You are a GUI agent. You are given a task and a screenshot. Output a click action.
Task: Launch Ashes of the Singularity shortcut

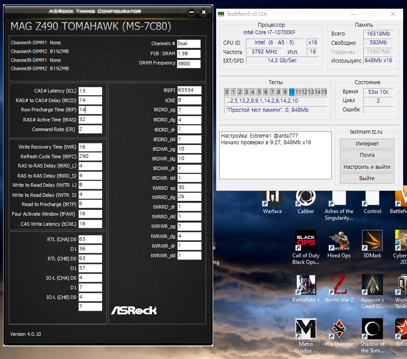[339, 206]
